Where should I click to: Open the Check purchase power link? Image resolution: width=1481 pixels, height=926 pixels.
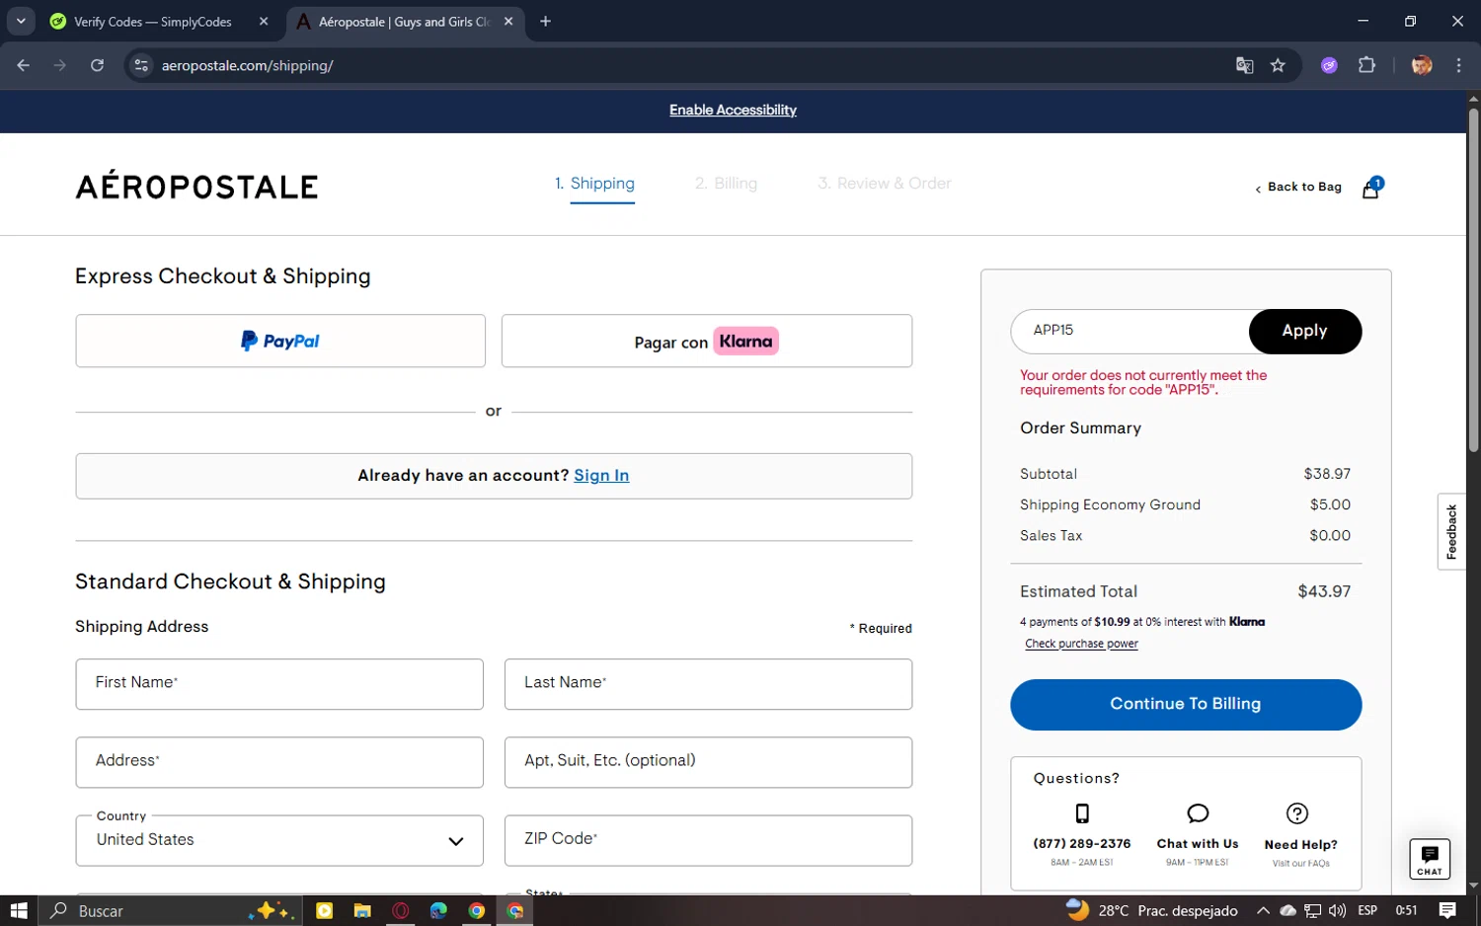pyautogui.click(x=1081, y=644)
